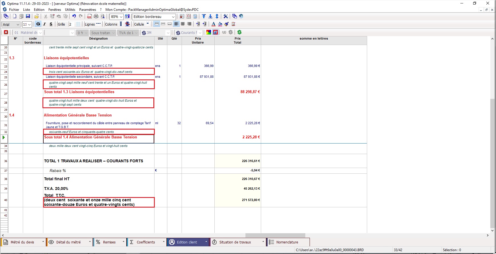496x254 pixels.
Task: Redo the last undone action
Action: point(81,17)
